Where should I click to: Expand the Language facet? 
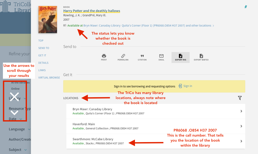(20, 129)
